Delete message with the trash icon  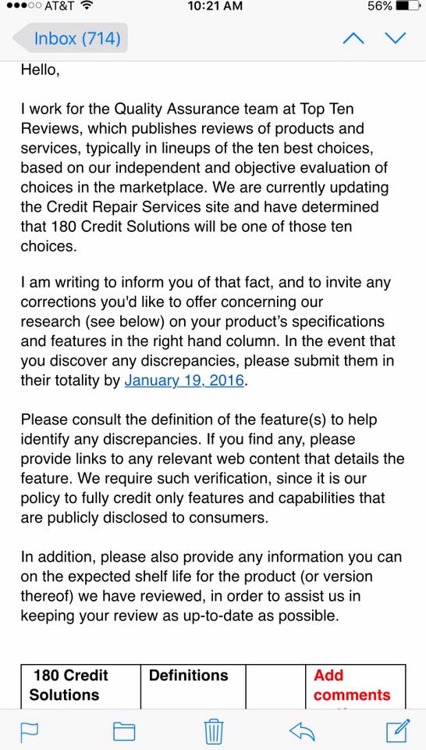click(x=213, y=731)
